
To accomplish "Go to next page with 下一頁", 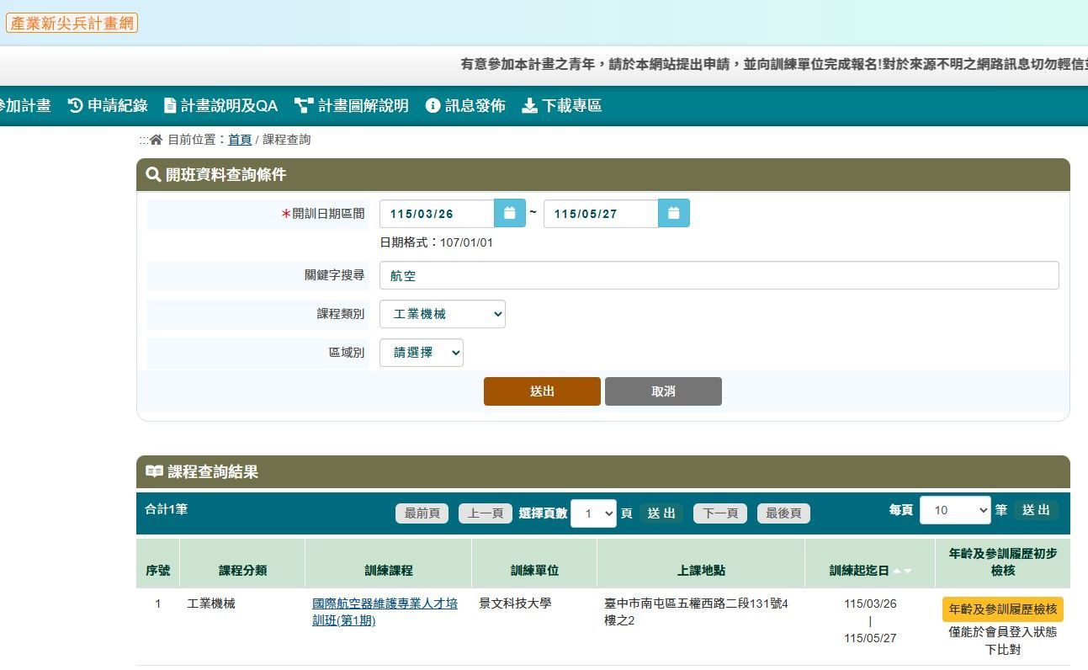I will [720, 513].
